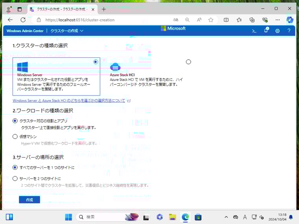Open Microsoft Store from taskbar
Image resolution: width=299 pixels, height=224 pixels.
(x=198, y=217)
